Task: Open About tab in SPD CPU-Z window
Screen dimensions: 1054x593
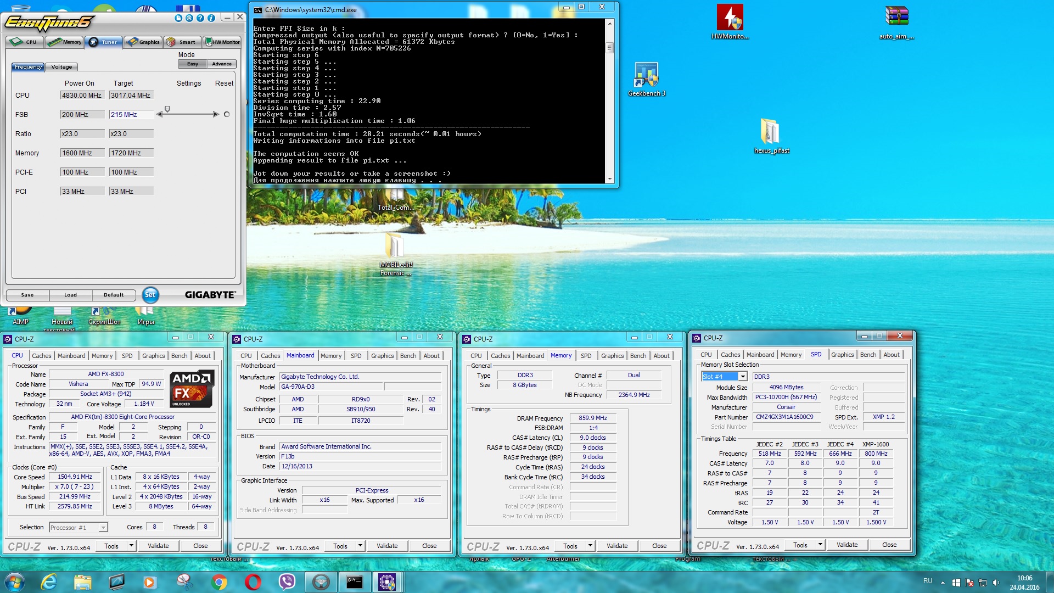Action: coord(892,355)
